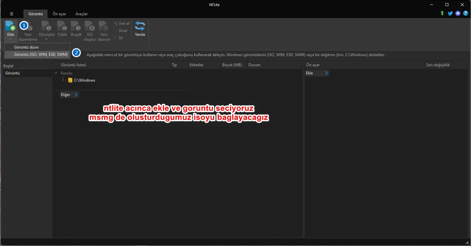The height and width of the screenshot is (246, 471).
Task: Click the Yükle load icon
Action: tap(62, 26)
